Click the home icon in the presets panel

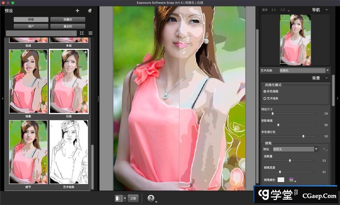point(90,11)
